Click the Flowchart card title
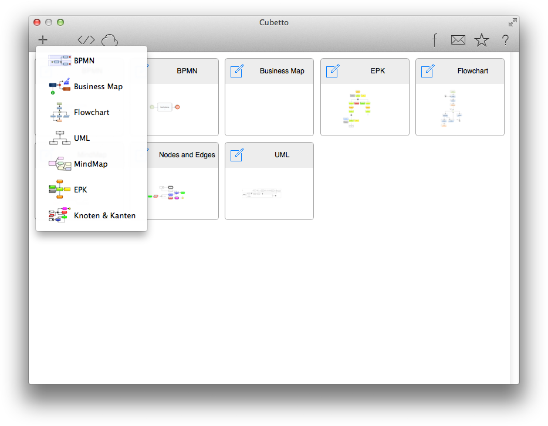Screen dimensions: 548x426 point(473,71)
